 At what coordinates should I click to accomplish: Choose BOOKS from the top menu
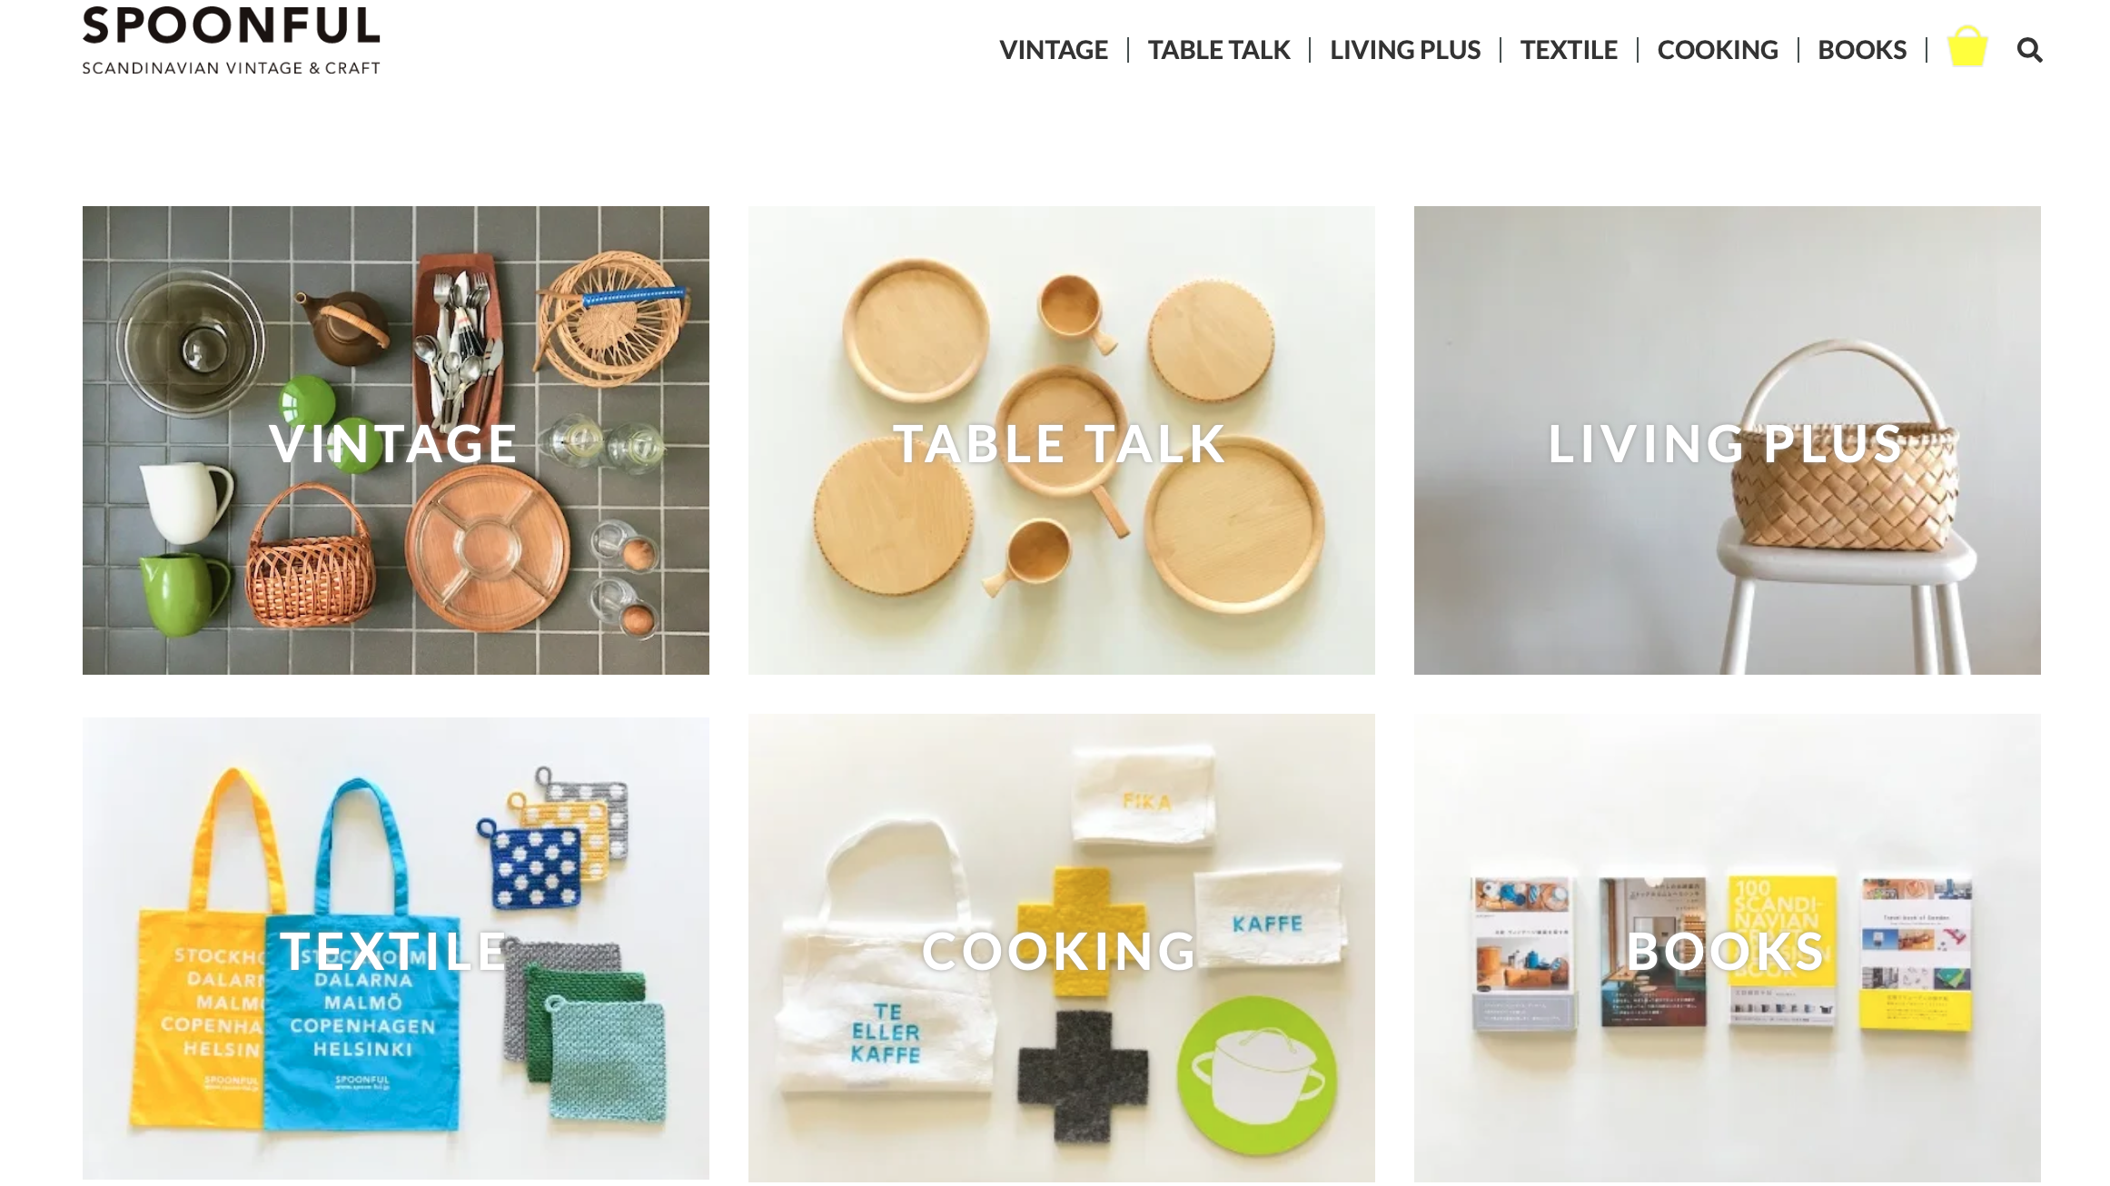click(x=1862, y=50)
